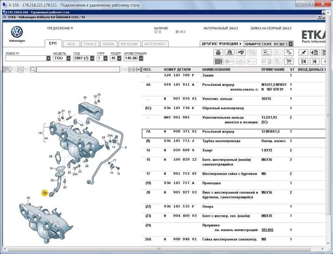This screenshot has width=333, height=254.
Task: Click the НАИМЕНОВАНИЕ column header
Action: pyautogui.click(x=216, y=70)
